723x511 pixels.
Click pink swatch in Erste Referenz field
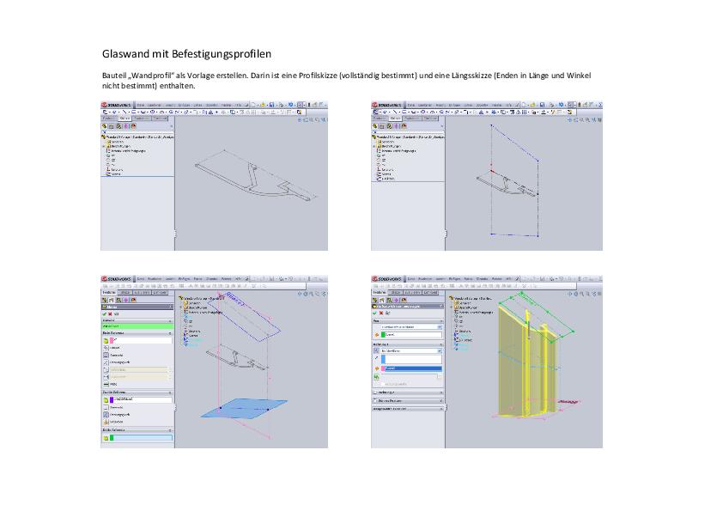(x=112, y=340)
